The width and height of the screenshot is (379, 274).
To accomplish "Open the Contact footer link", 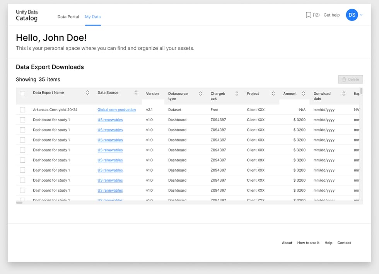I will 344,243.
